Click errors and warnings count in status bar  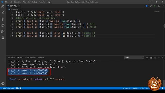coord(19,88)
